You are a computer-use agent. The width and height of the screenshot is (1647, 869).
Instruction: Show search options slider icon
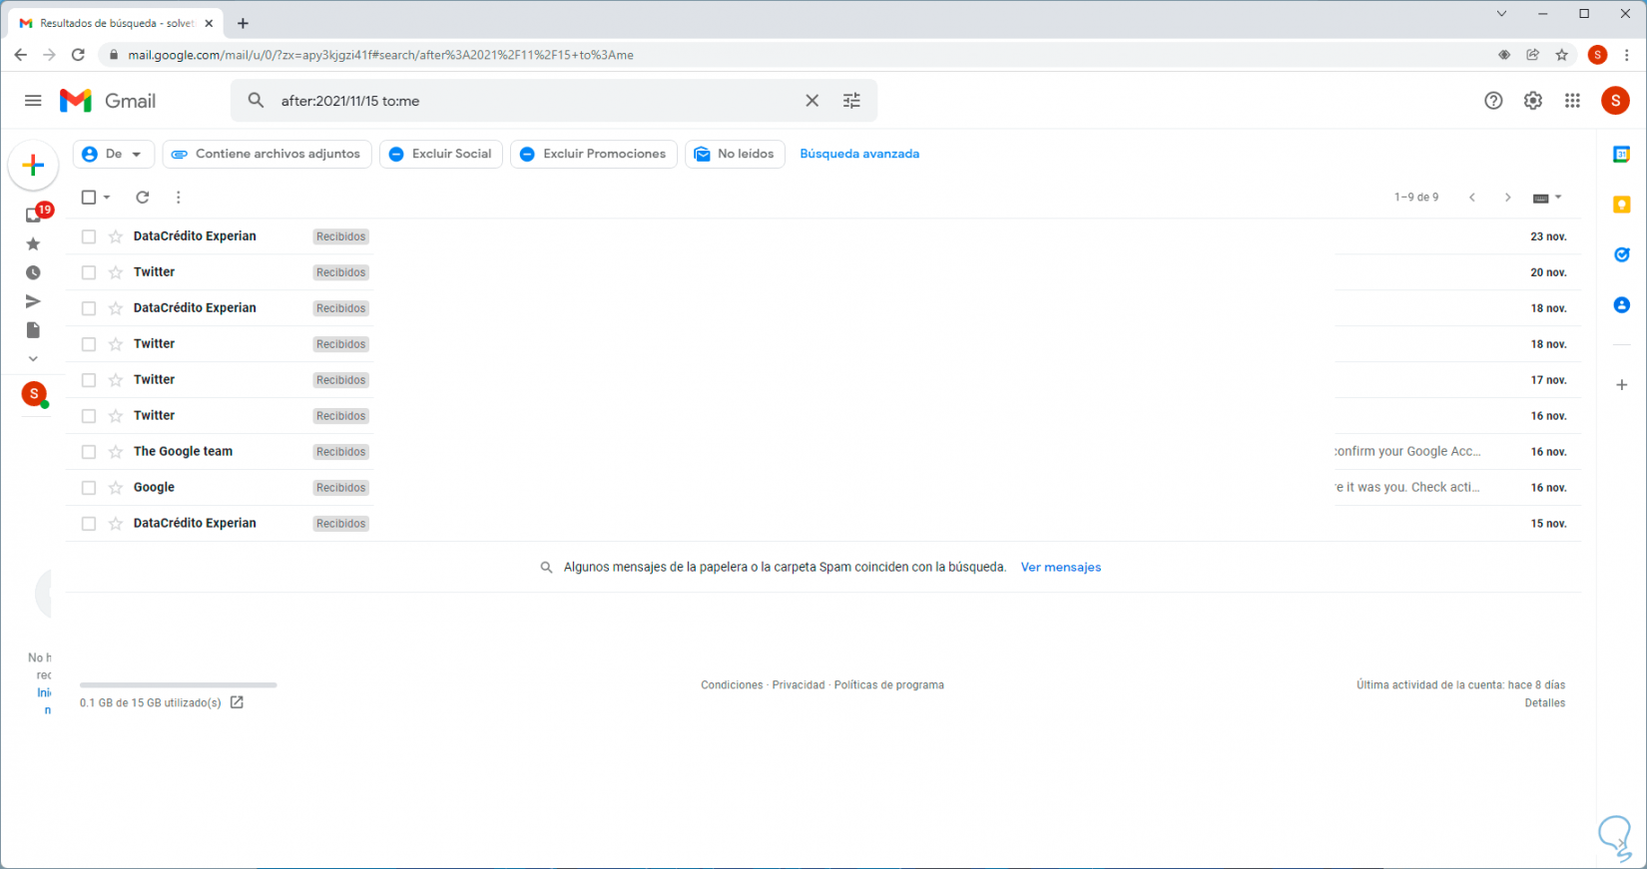click(x=851, y=101)
